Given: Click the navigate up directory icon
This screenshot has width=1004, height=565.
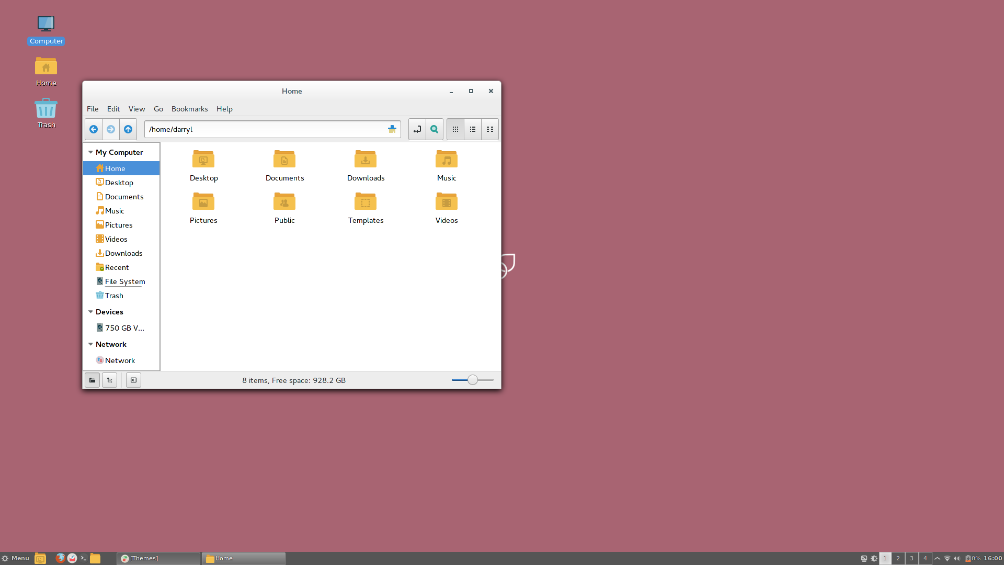Looking at the screenshot, I should [128, 129].
